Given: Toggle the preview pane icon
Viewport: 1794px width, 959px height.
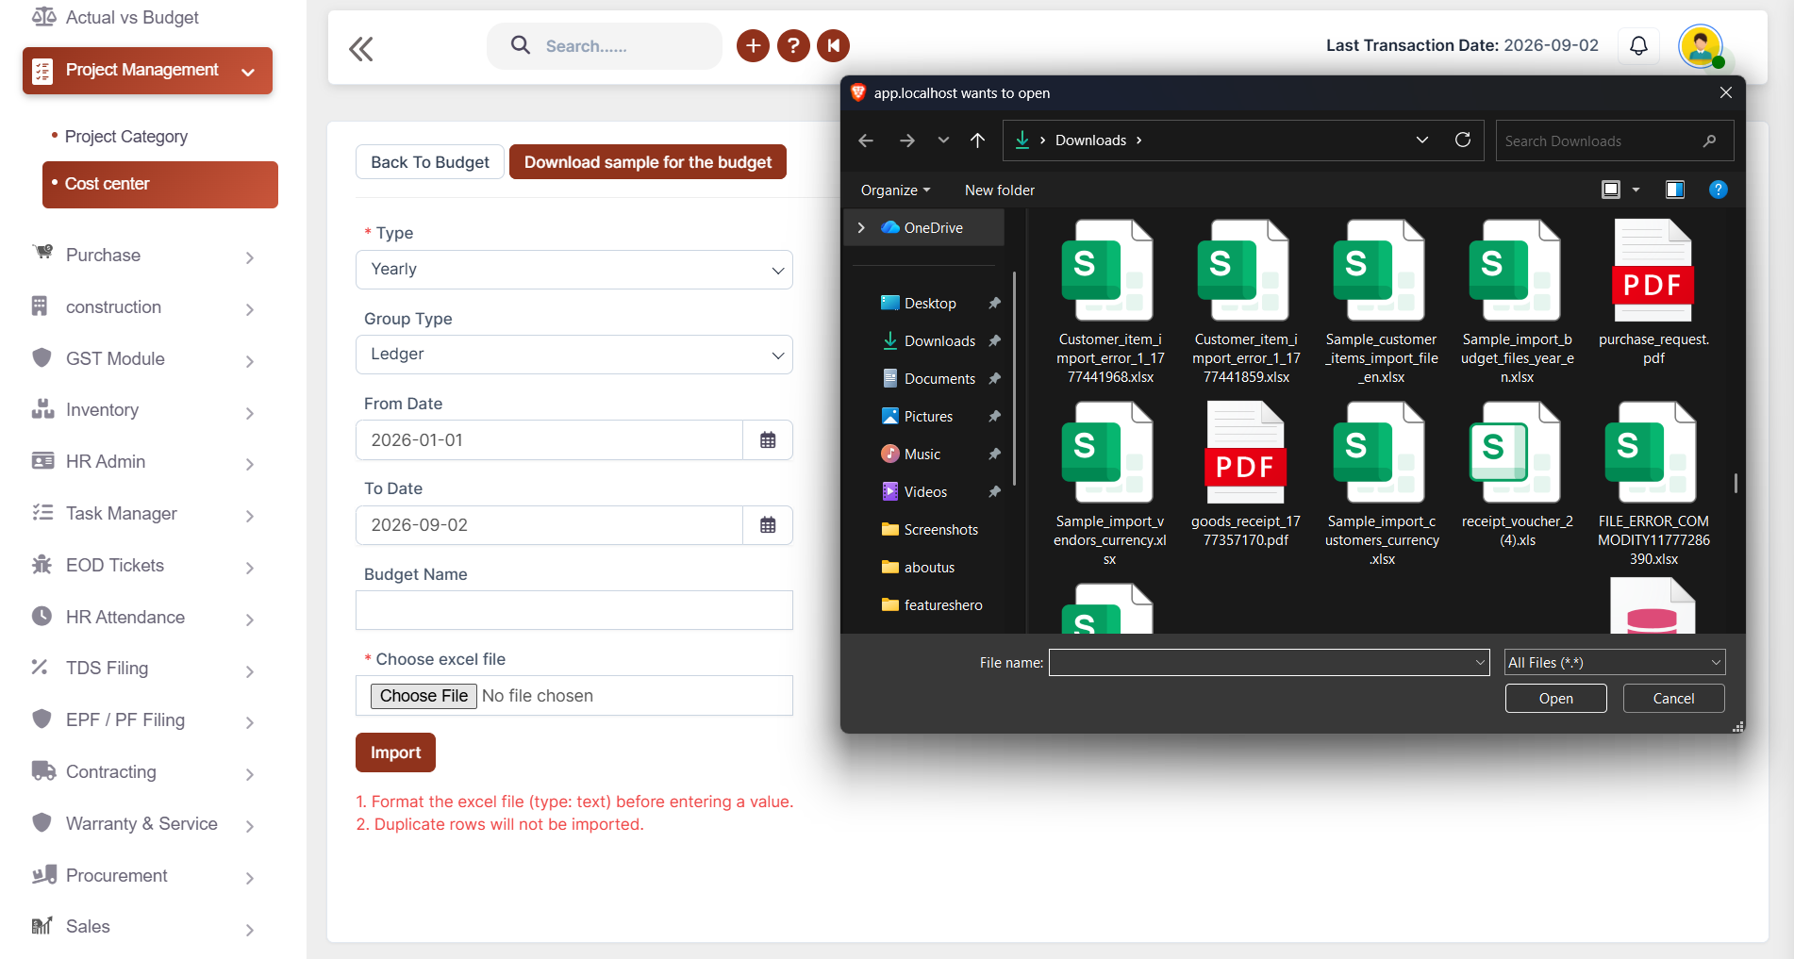Looking at the screenshot, I should [x=1675, y=190].
